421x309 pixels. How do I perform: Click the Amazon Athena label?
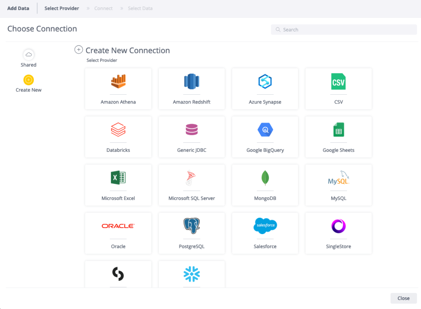coord(118,102)
